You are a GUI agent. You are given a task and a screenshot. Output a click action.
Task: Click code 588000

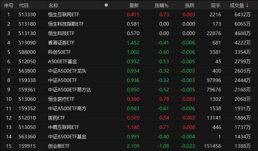27,52
